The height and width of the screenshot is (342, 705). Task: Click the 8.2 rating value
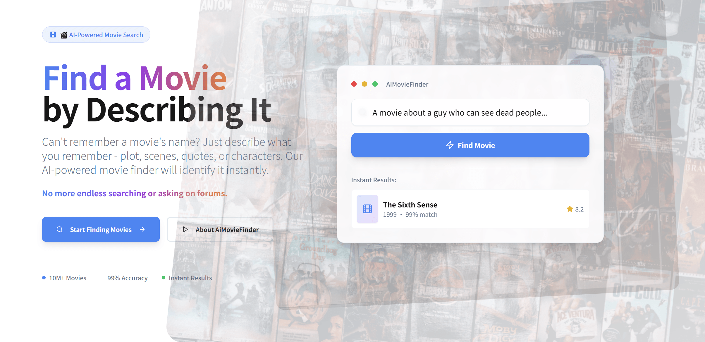(x=579, y=209)
